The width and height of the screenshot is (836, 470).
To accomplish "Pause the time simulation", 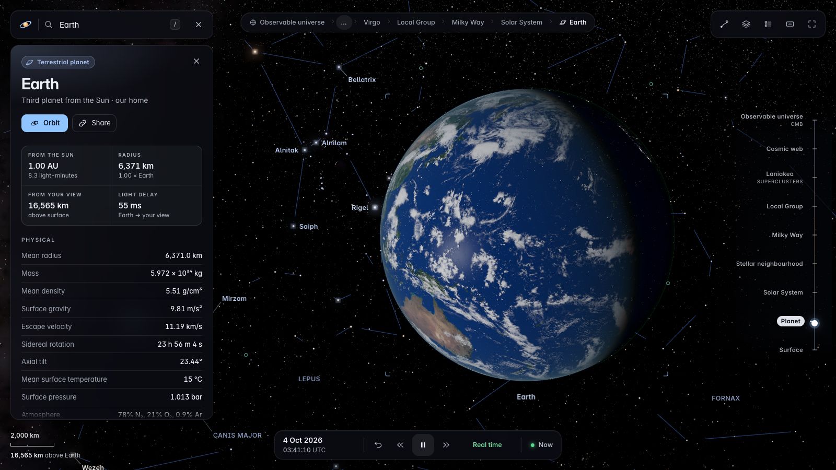I will coord(423,445).
